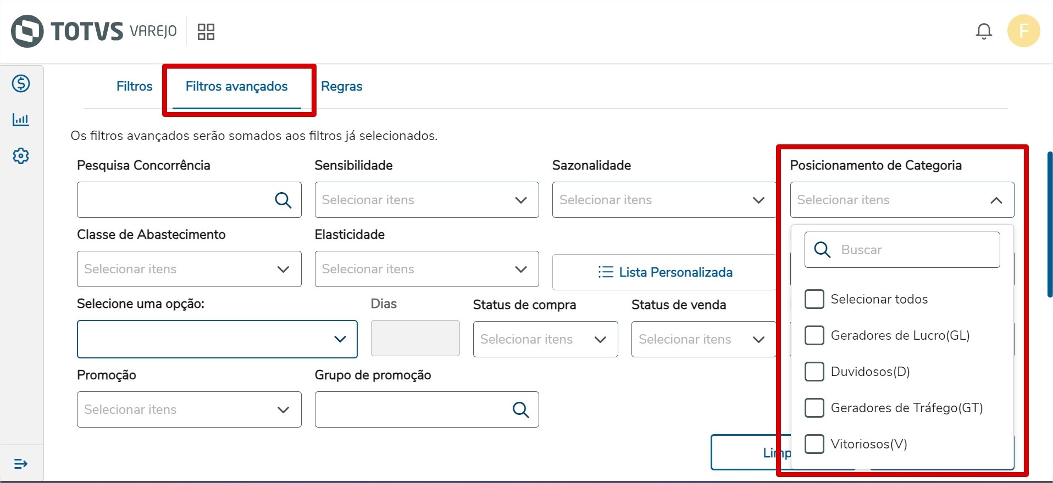Open the Regras tab
The height and width of the screenshot is (483, 1053).
click(341, 86)
